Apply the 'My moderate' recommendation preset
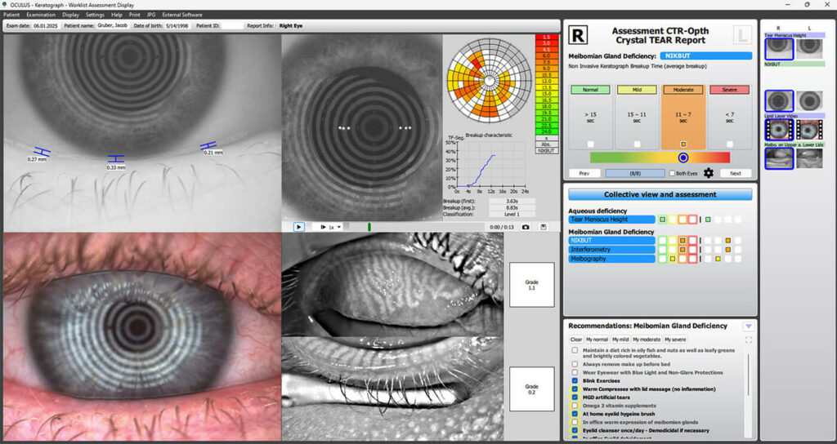837x444 pixels. tap(647, 339)
